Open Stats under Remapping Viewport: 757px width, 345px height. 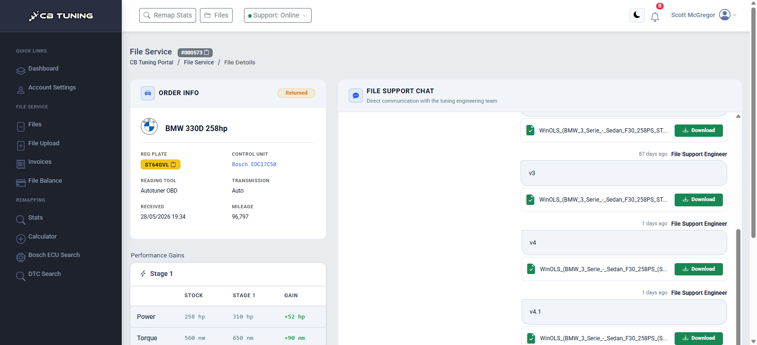[x=36, y=218]
